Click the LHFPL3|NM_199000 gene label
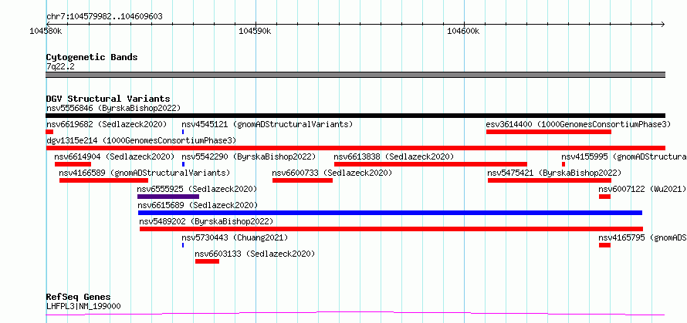This screenshot has height=323, width=687. click(x=83, y=306)
